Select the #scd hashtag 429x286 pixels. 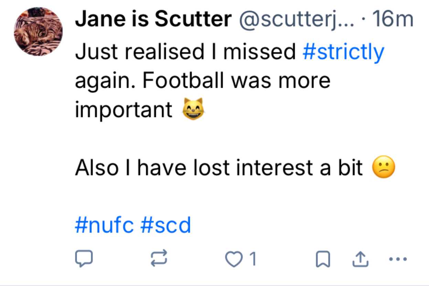165,225
